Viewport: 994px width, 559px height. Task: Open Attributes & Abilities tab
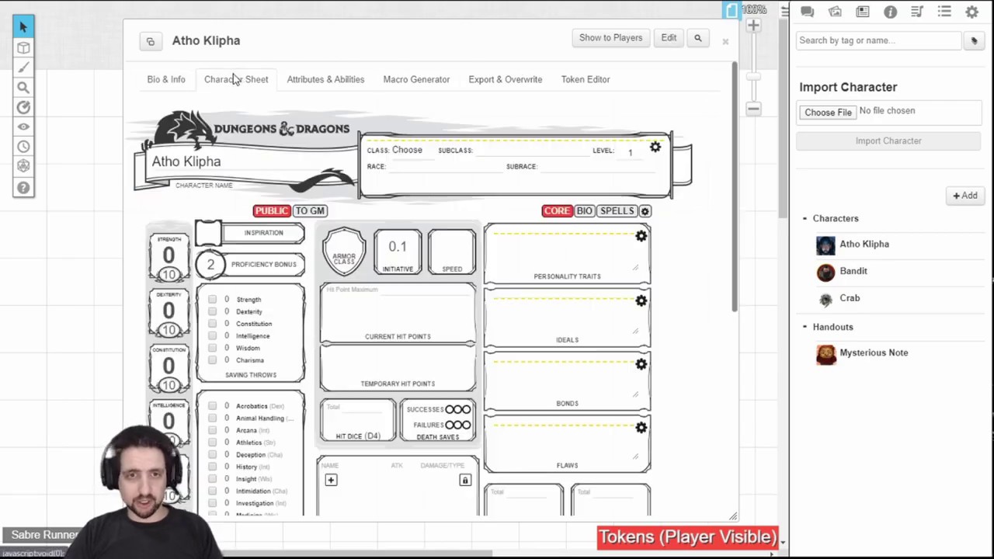point(325,79)
